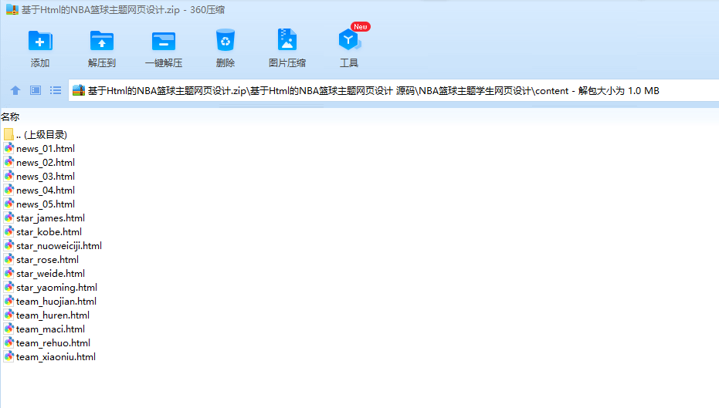Image resolution: width=719 pixels, height=408 pixels.
Task: Select file team_rehuo.html
Action: coord(47,343)
